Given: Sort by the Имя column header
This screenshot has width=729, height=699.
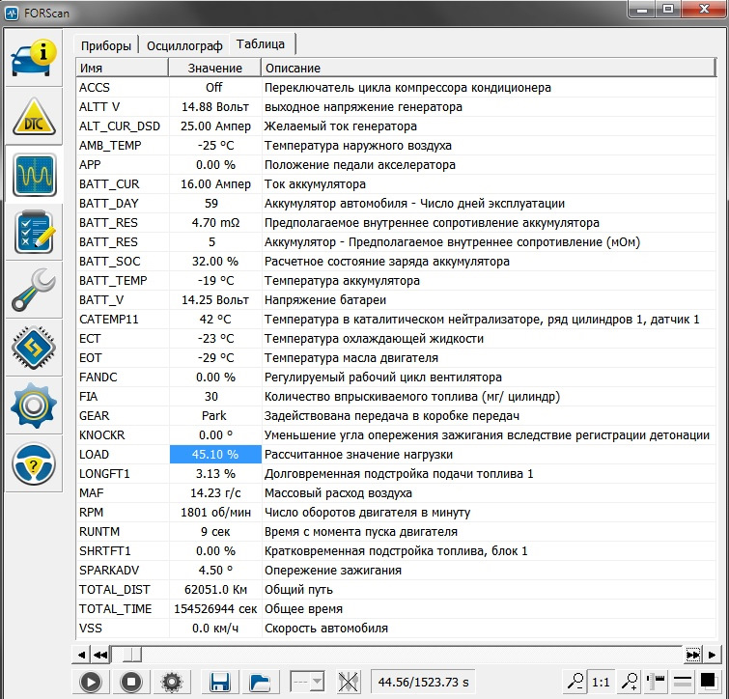Looking at the screenshot, I should pos(122,68).
